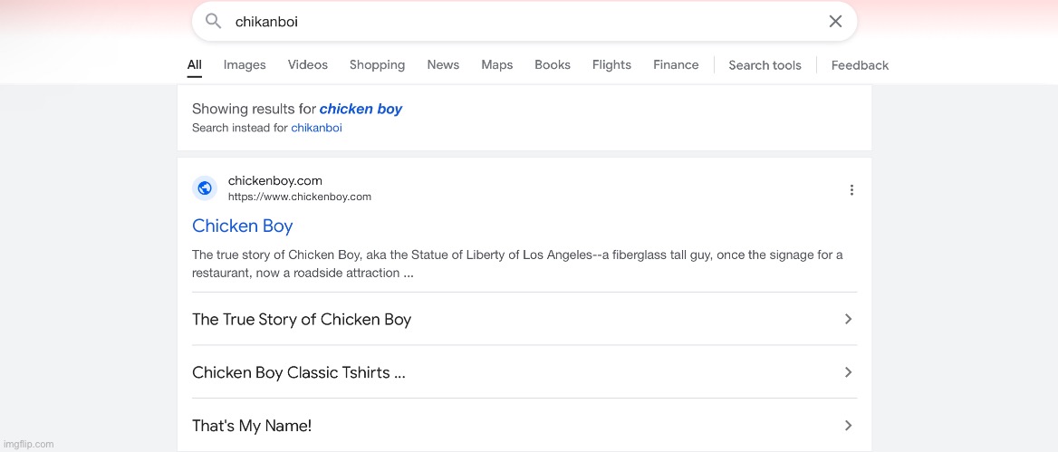The image size is (1058, 452).
Task: Open the three-dot result options menu
Action: click(x=851, y=190)
